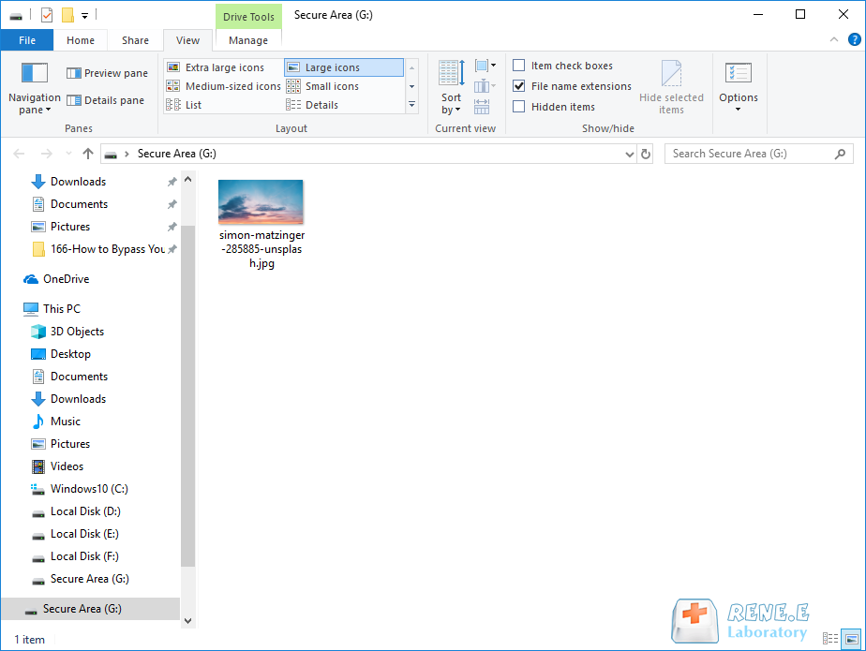The height and width of the screenshot is (651, 866).
Task: Open Windows10 (C:) drive in sidebar
Action: click(x=88, y=489)
